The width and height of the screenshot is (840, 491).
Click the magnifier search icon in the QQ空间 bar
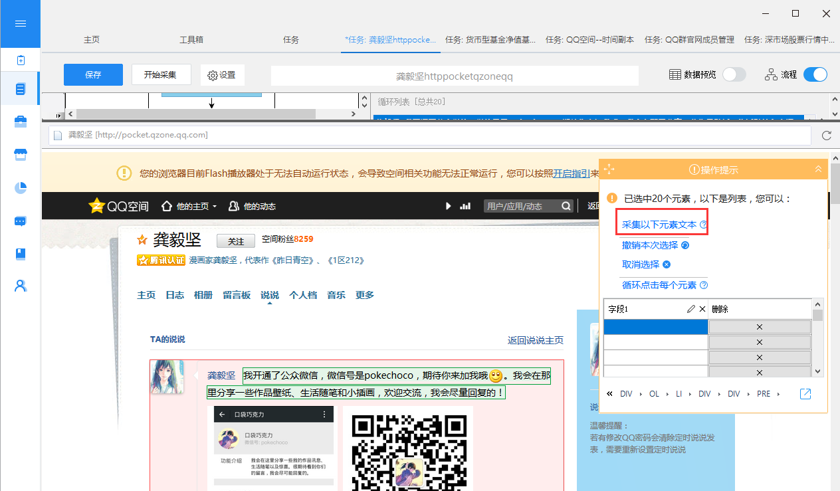click(566, 206)
